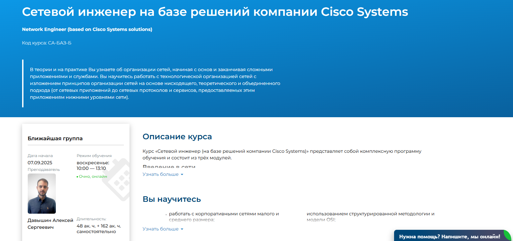Image resolution: width=513 pixels, height=241 pixels.
Task: Expand the «Узнать больше» under Вы научитесь
Action: pyautogui.click(x=160, y=229)
